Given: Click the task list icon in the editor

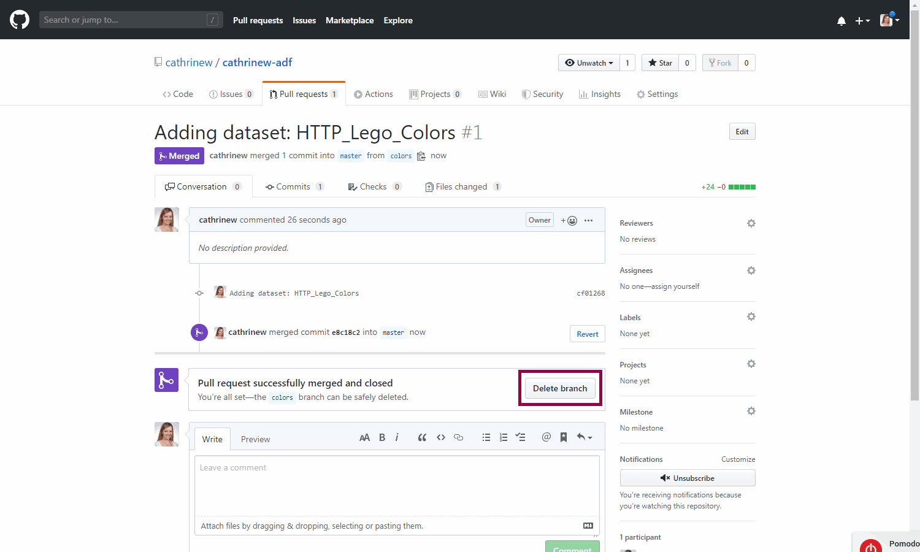Looking at the screenshot, I should 521,437.
